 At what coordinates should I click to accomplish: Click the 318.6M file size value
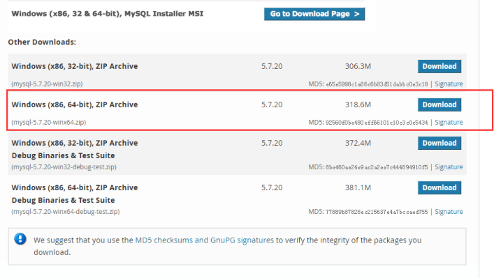coord(358,105)
